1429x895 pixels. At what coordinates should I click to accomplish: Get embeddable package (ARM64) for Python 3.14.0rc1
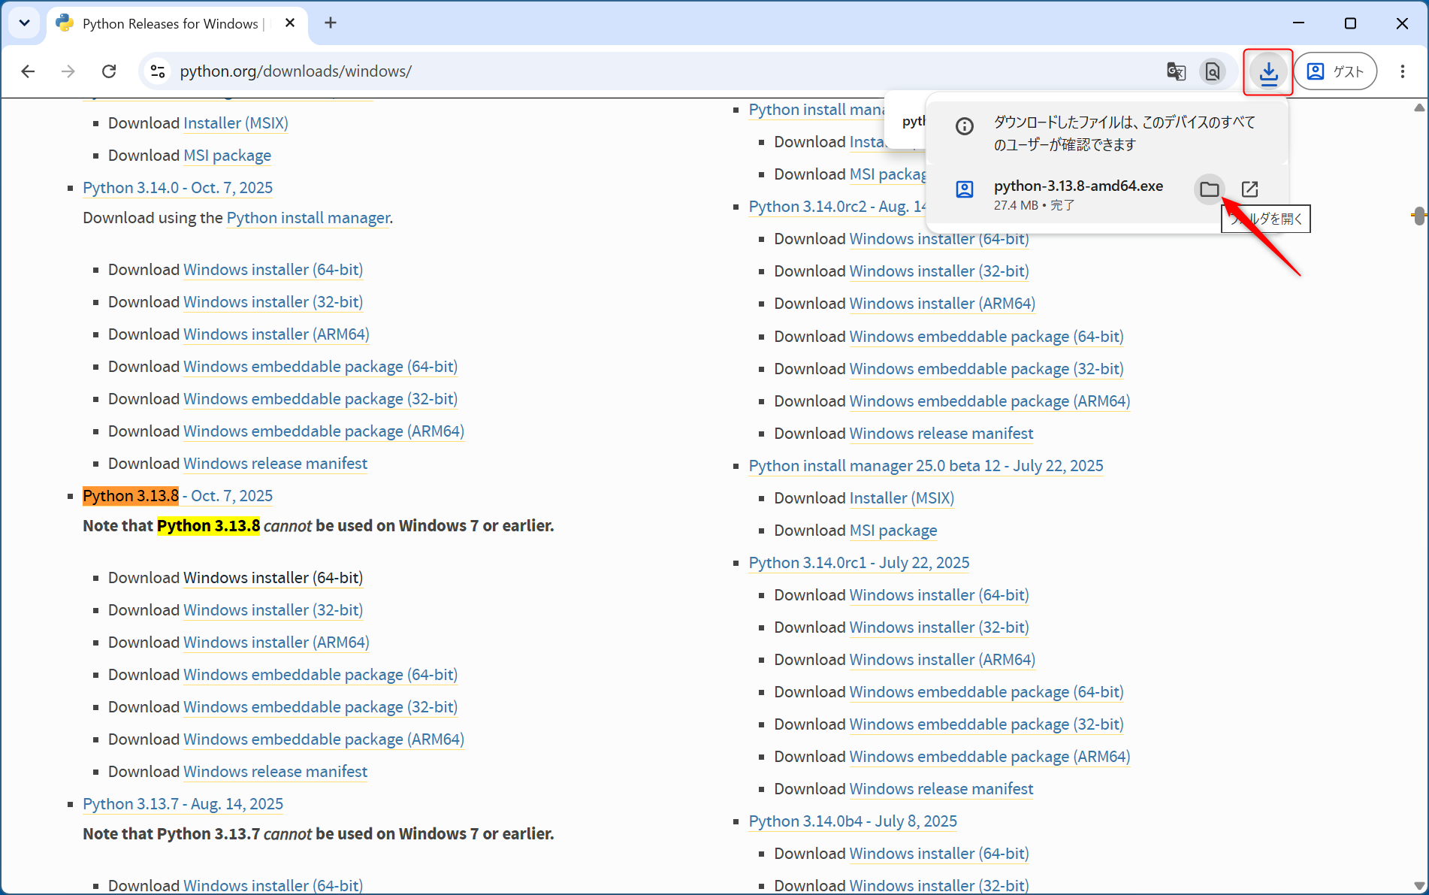click(x=989, y=757)
